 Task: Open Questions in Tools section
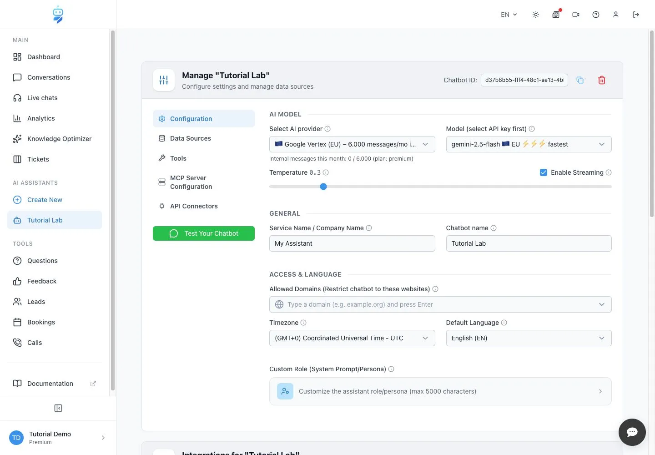(x=55, y=261)
